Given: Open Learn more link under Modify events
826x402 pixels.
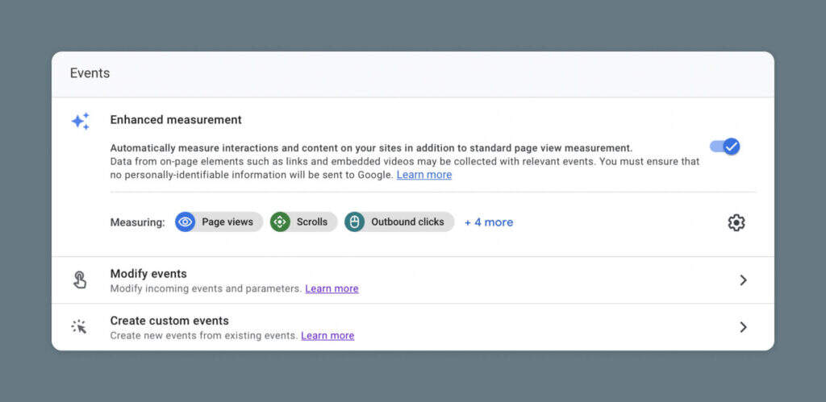Looking at the screenshot, I should point(332,288).
